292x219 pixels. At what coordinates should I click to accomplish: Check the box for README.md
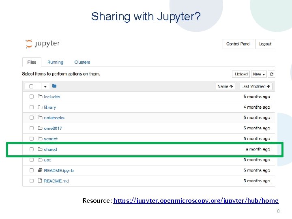pyautogui.click(x=32, y=181)
